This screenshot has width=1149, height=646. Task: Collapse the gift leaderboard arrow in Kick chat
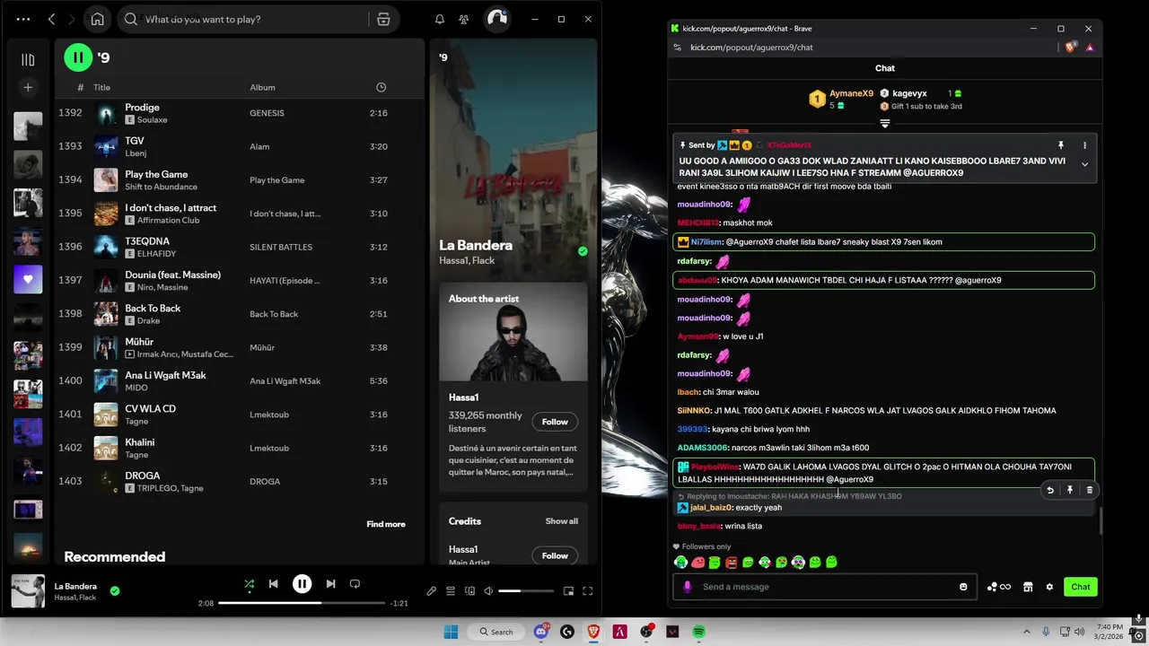[x=884, y=124]
